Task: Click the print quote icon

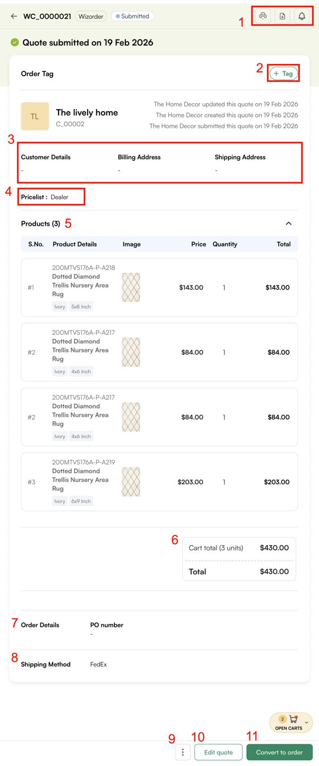Action: pyautogui.click(x=263, y=16)
